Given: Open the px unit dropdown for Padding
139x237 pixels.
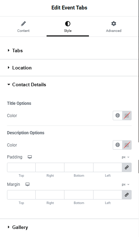Looking at the screenshot, I should pyautogui.click(x=126, y=157).
